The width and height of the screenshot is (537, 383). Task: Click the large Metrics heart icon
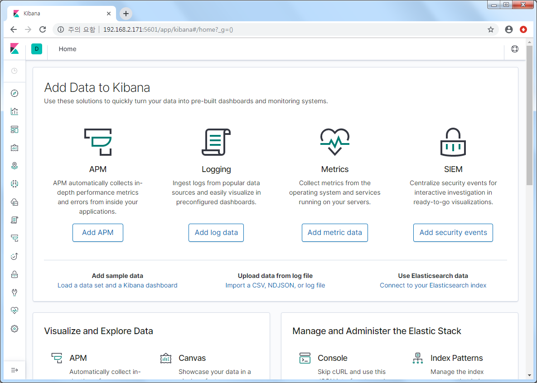point(334,142)
